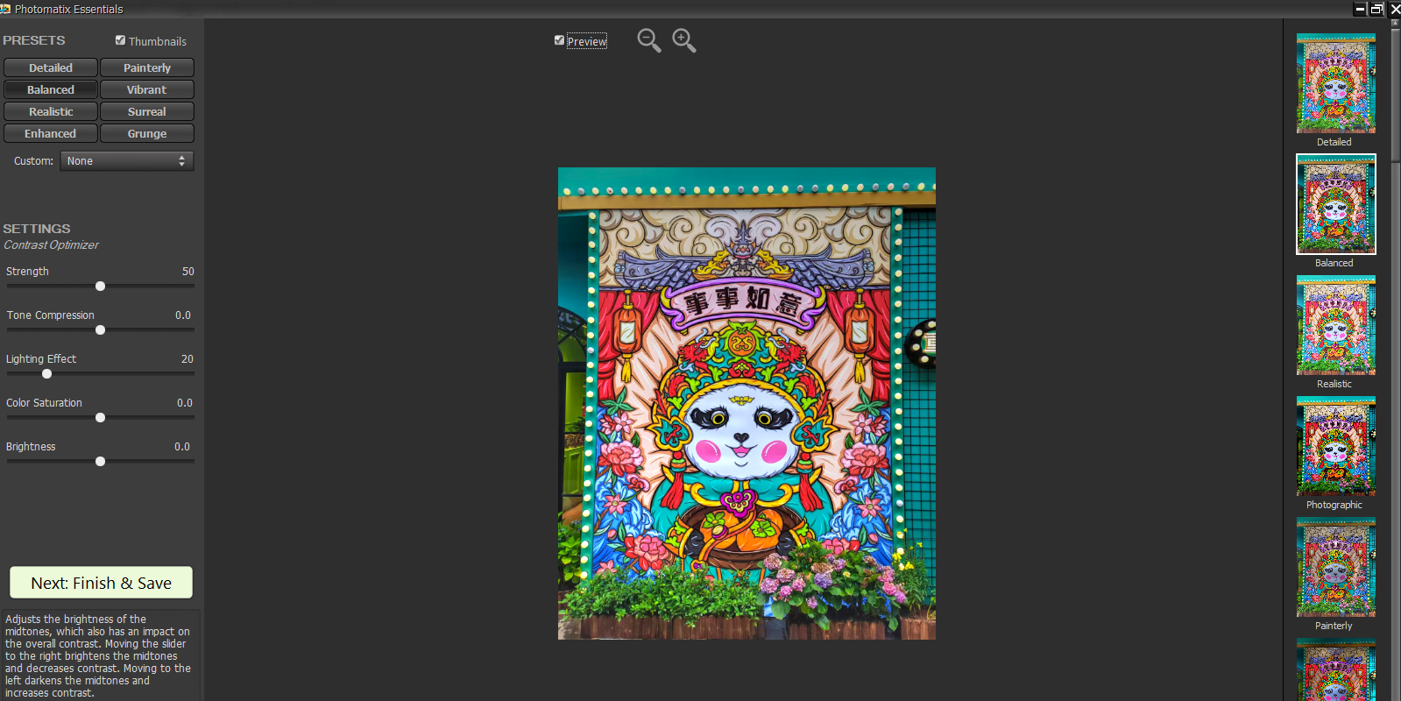Click the zoom out magnifier icon
Screen dimensions: 1401x701
coord(648,40)
